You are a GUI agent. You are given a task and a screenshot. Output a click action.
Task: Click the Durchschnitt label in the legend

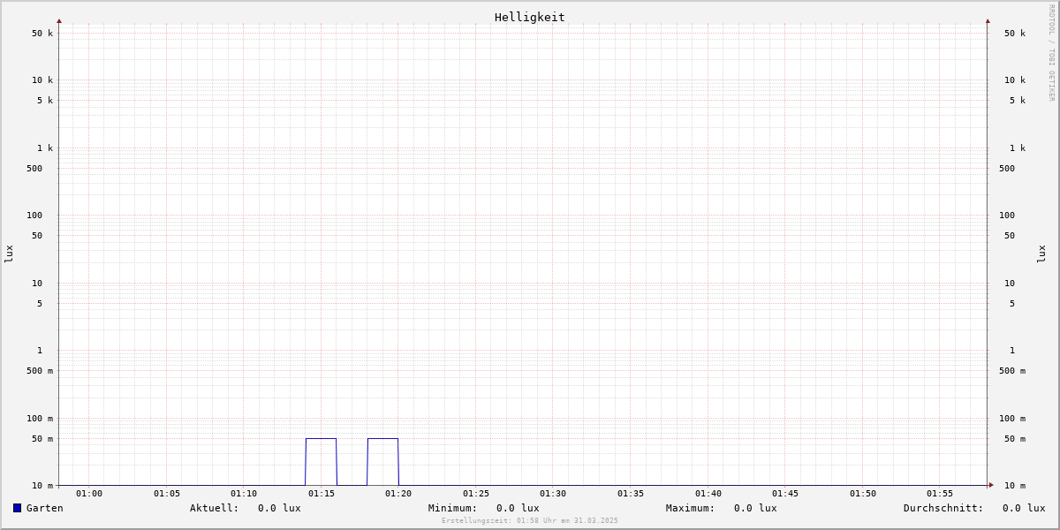click(x=943, y=508)
